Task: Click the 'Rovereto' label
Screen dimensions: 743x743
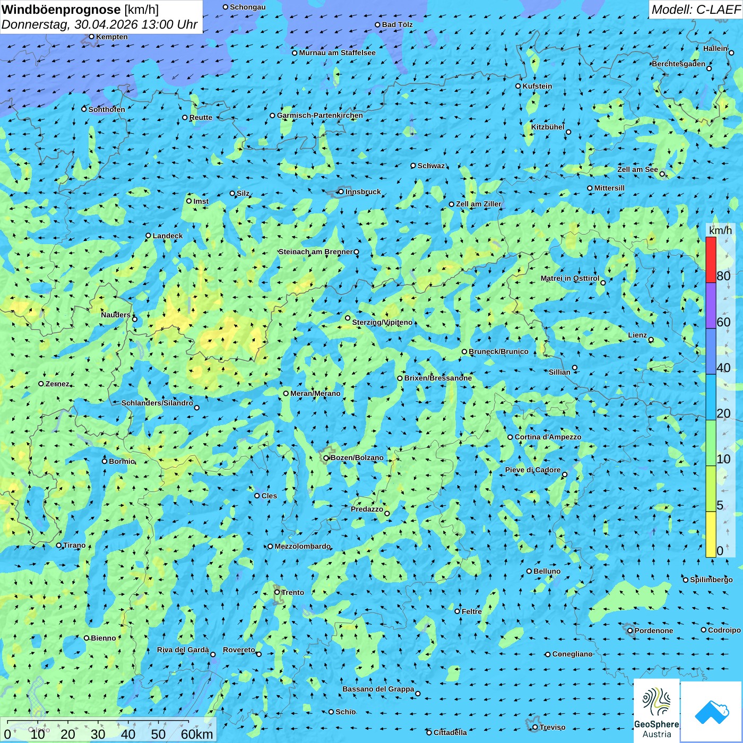Action: pyautogui.click(x=239, y=650)
